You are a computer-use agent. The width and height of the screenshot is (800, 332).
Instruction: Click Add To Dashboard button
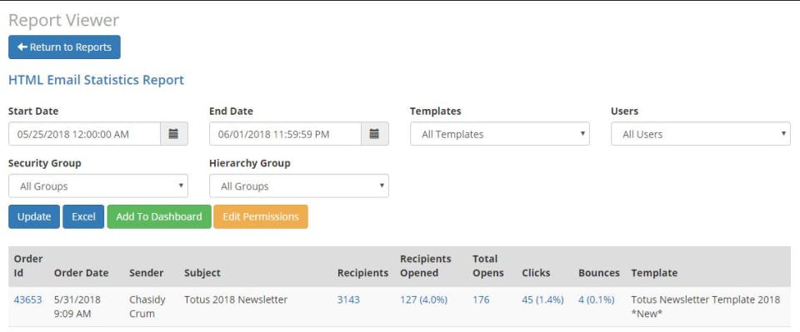point(159,216)
